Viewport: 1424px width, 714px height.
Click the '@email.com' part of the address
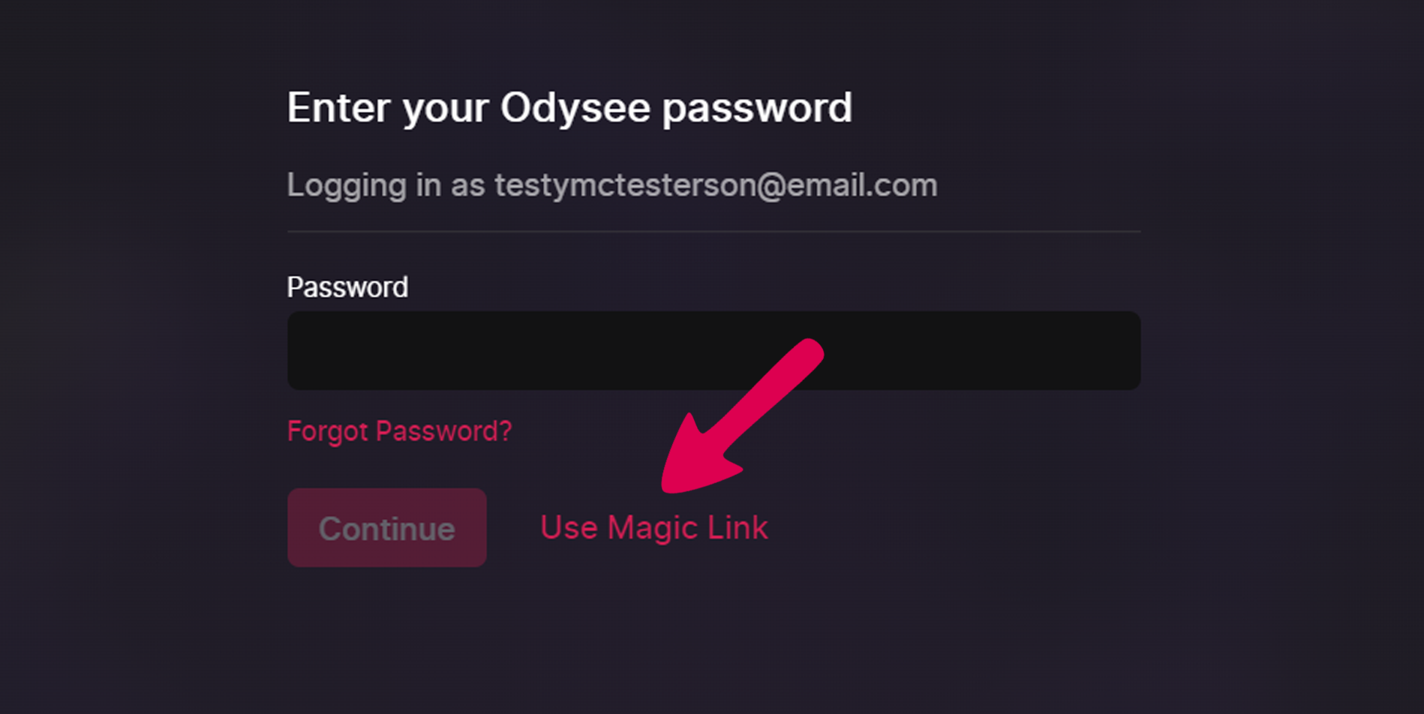(x=846, y=185)
